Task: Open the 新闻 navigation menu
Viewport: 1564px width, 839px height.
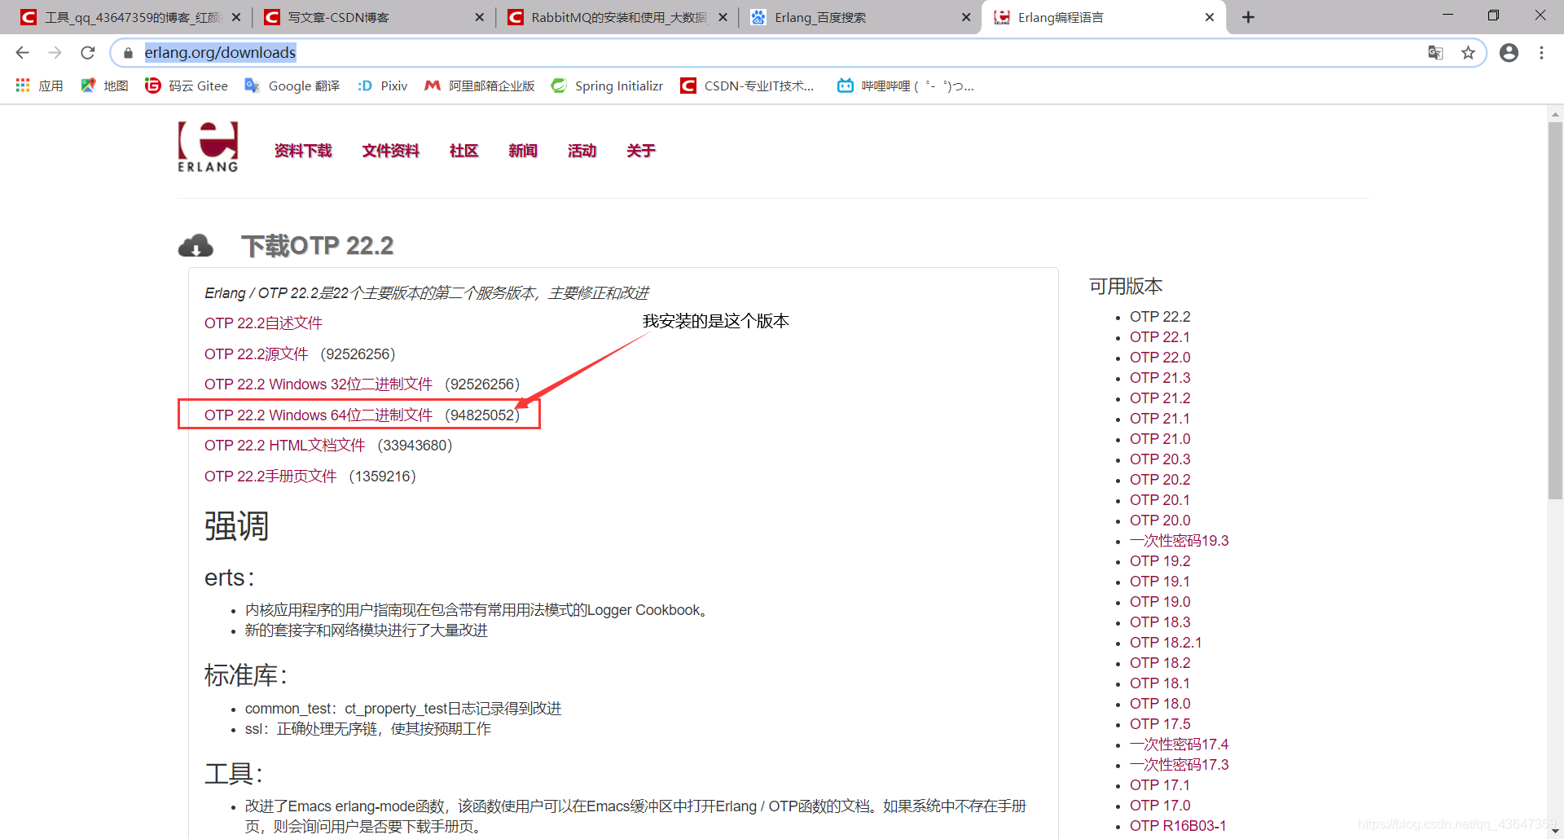Action: (523, 151)
